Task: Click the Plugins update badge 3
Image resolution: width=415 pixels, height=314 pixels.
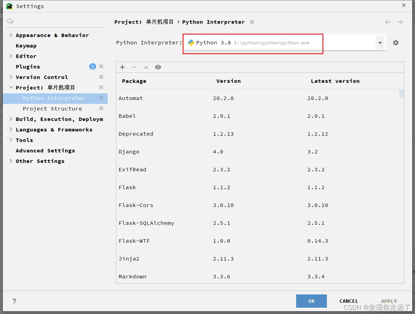Action: pos(92,66)
